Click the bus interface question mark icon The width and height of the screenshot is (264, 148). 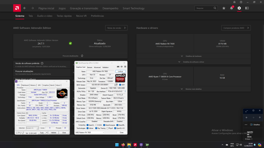[125, 91]
